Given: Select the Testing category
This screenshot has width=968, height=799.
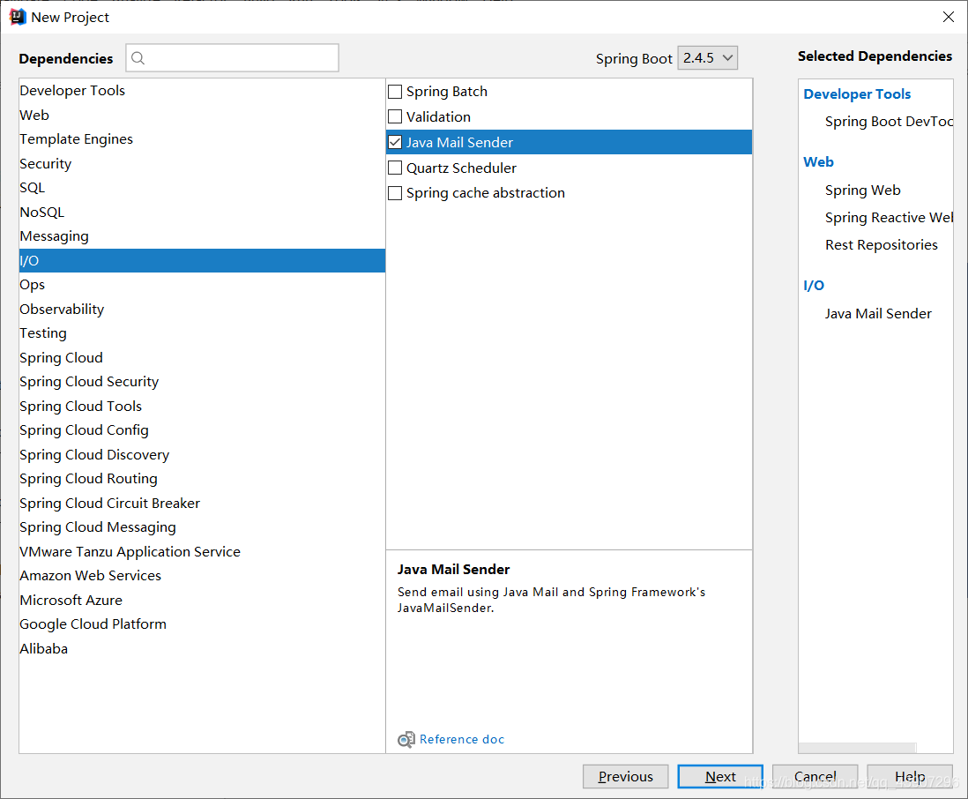Looking at the screenshot, I should [202, 333].
